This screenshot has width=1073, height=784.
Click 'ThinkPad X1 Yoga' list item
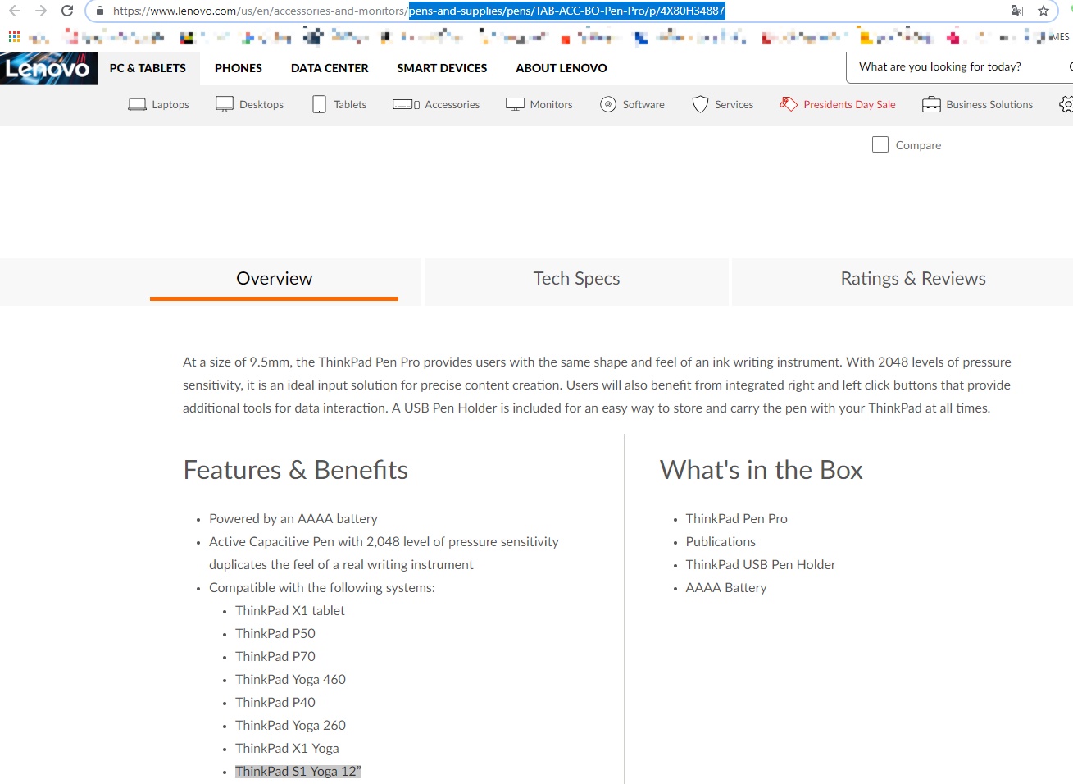(287, 748)
